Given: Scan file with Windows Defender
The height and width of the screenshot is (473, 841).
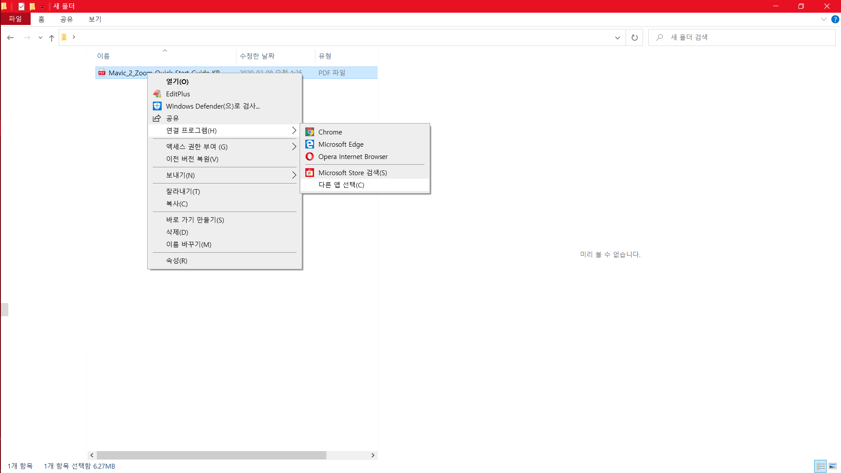Looking at the screenshot, I should point(212,106).
